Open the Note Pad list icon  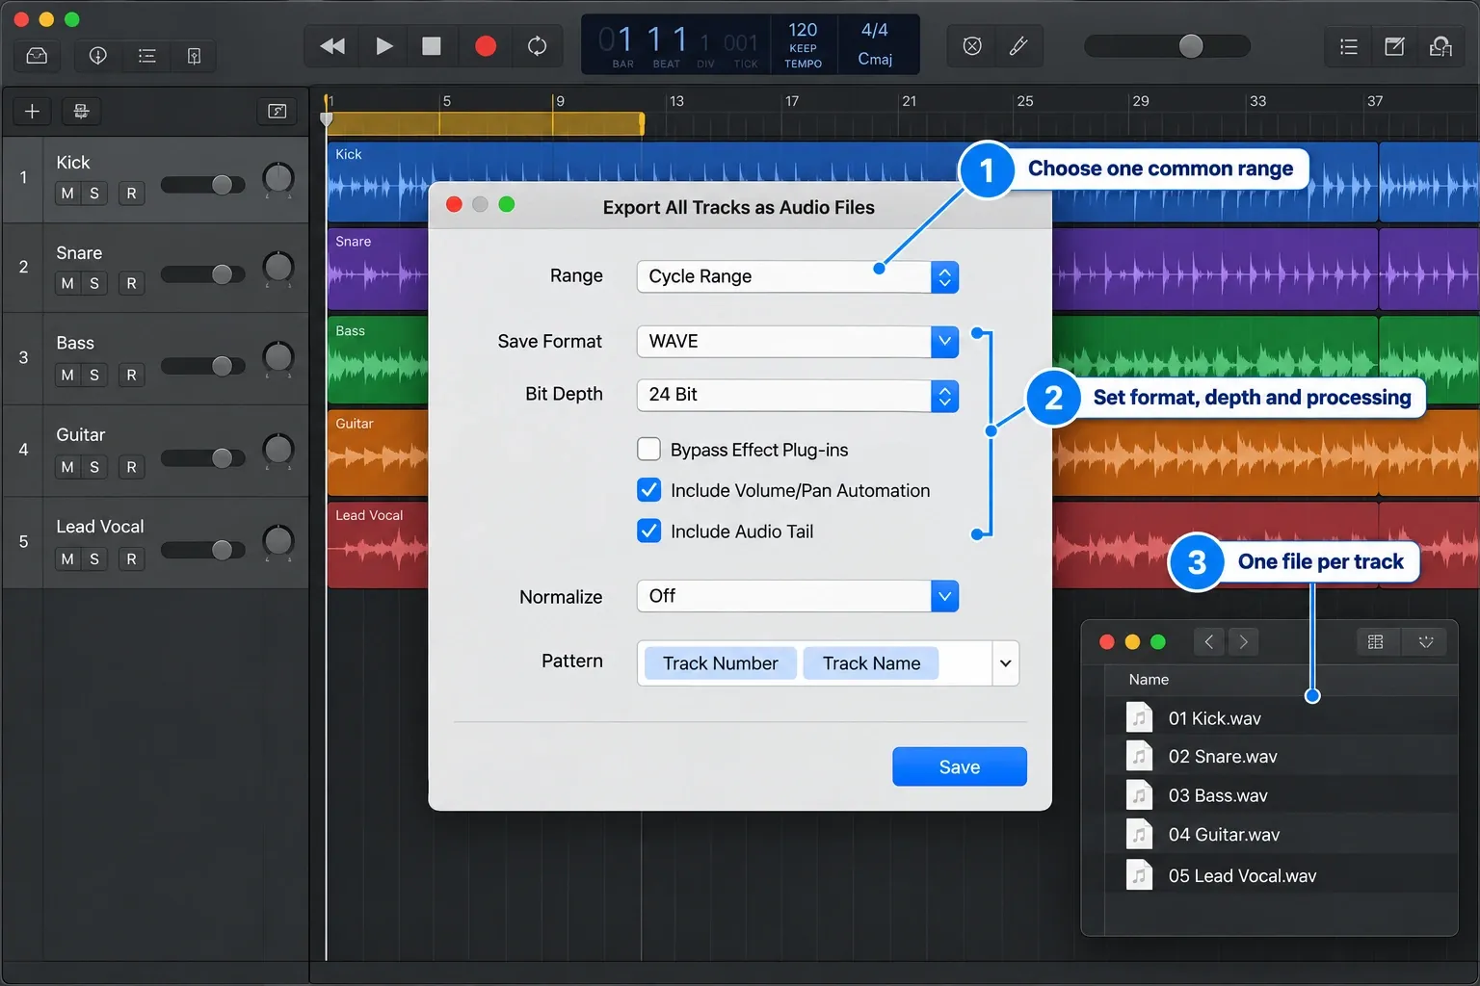click(x=1349, y=46)
